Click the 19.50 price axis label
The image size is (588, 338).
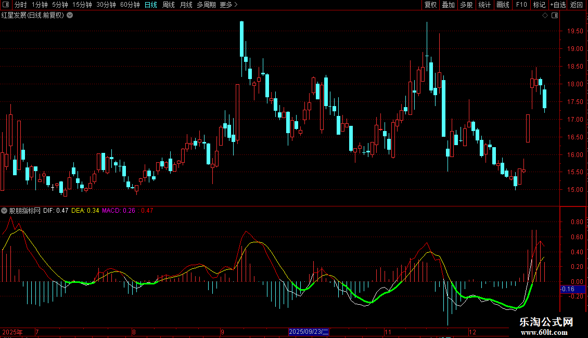tap(575, 31)
